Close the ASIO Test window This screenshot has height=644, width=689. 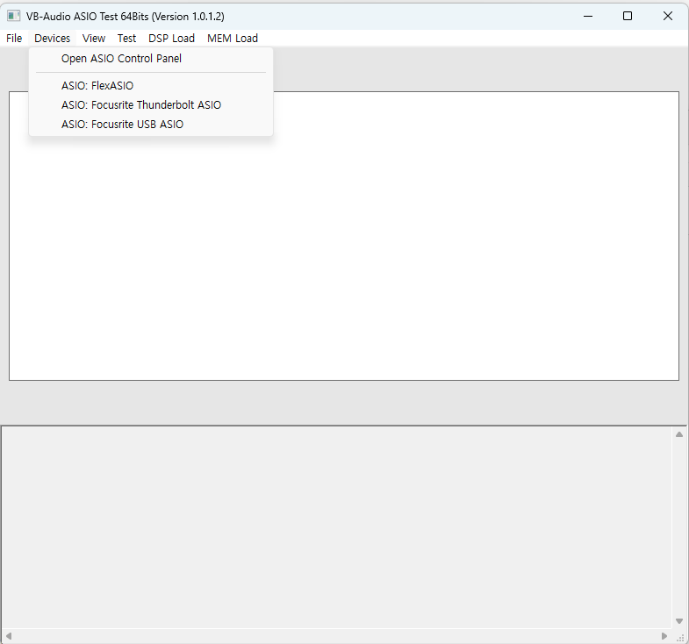click(667, 17)
